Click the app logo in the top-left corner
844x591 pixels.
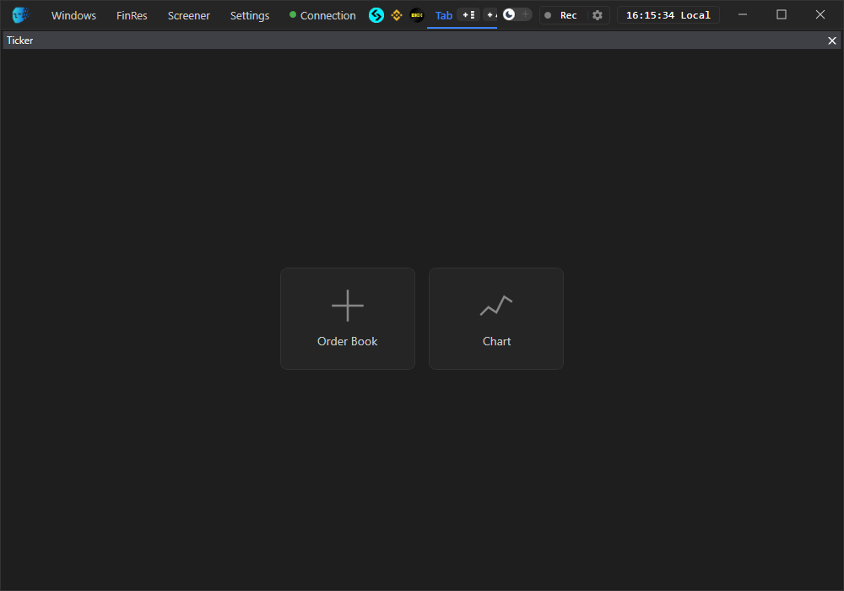point(20,15)
